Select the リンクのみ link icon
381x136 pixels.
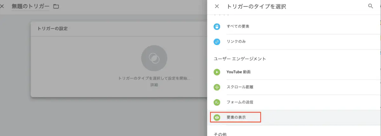click(217, 42)
